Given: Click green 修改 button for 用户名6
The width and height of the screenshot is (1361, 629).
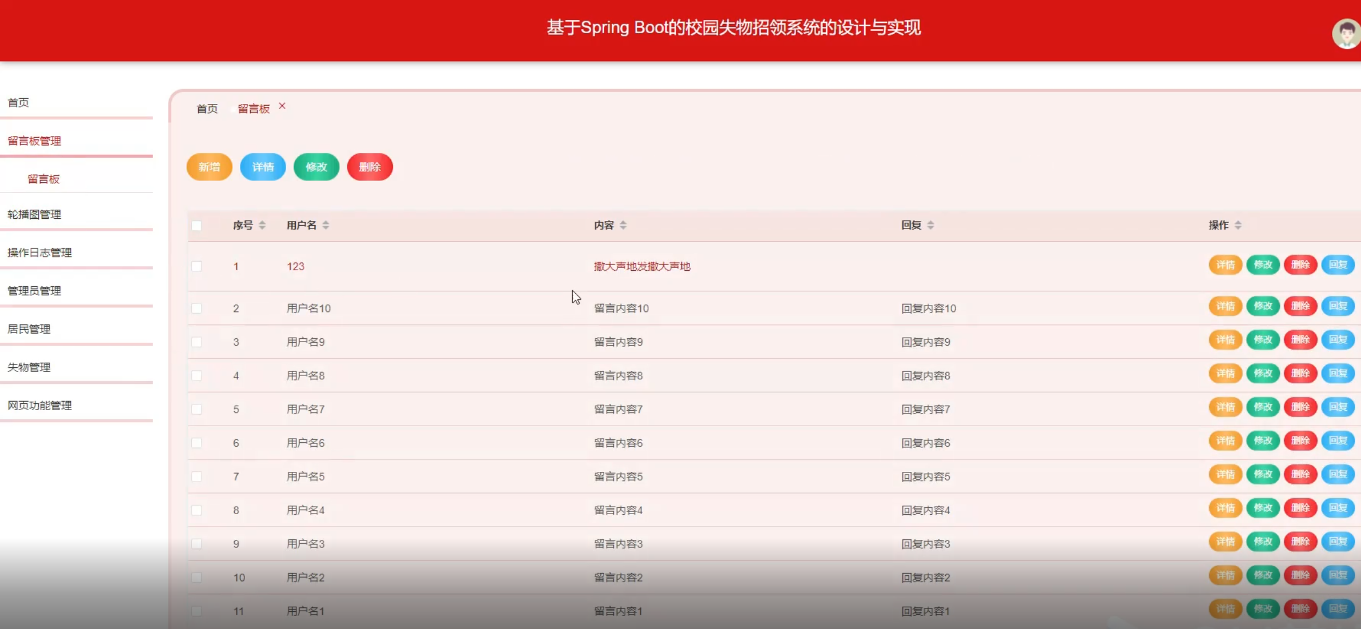Looking at the screenshot, I should click(x=1262, y=441).
